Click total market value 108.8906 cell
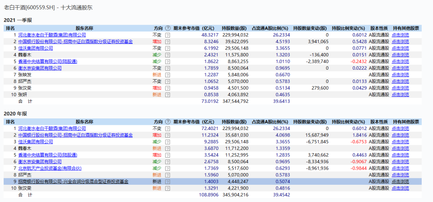Screen dimensions: 433x202 click(209, 195)
